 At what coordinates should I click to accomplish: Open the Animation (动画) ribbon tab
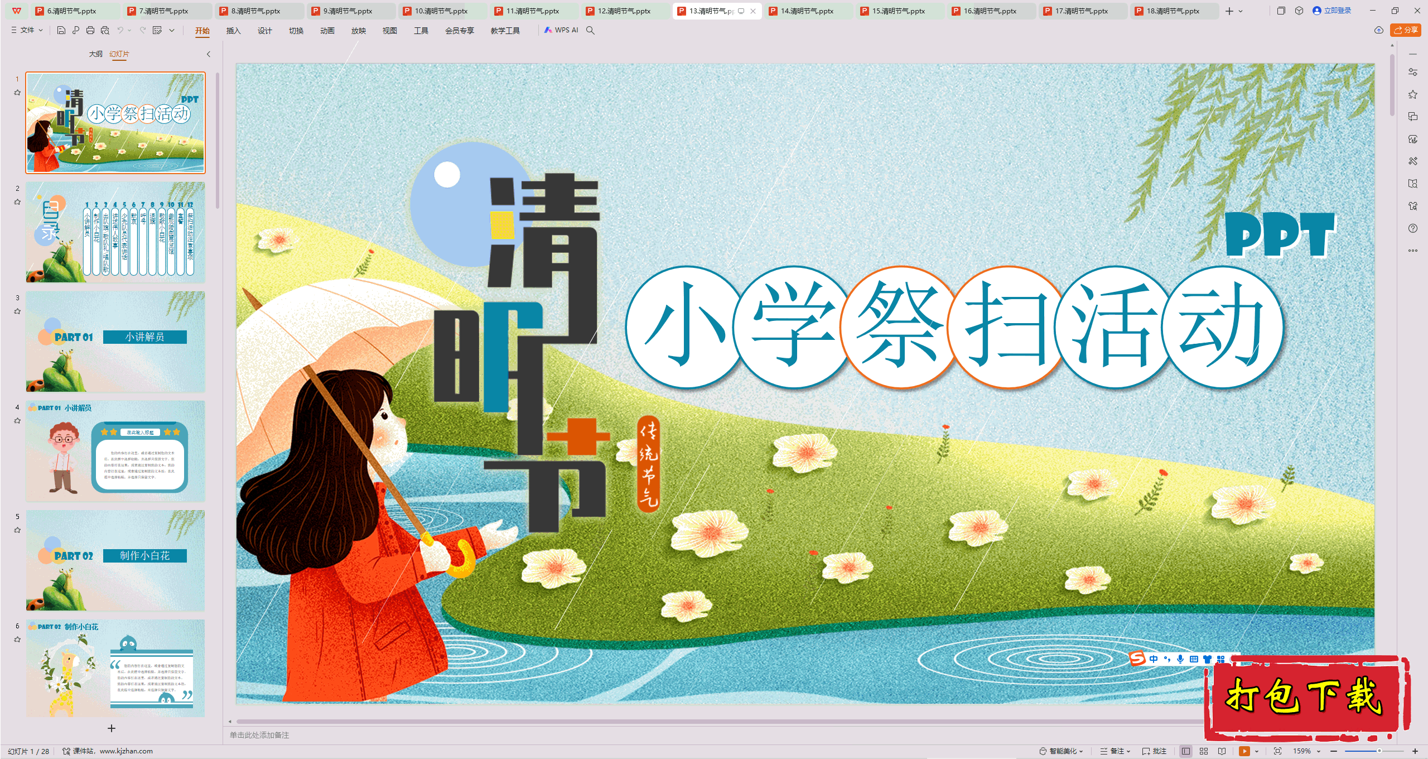[327, 31]
